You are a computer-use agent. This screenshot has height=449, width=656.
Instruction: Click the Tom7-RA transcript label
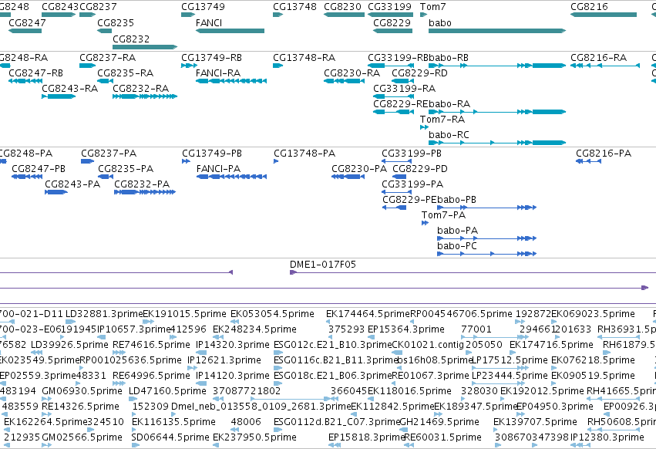point(442,120)
